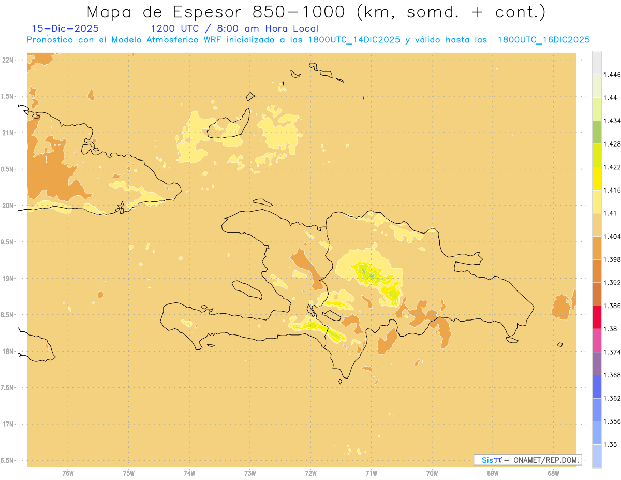The height and width of the screenshot is (480, 621).
Task: Pick the purple swatch between 1.368 and 1.374
Action: (x=597, y=363)
